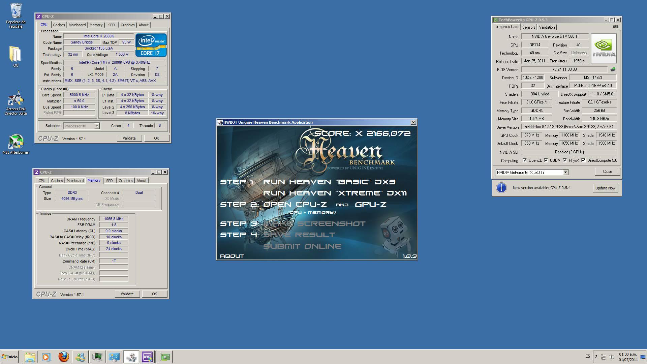
Task: Click Submit Online in Heaven window
Action: 302,246
